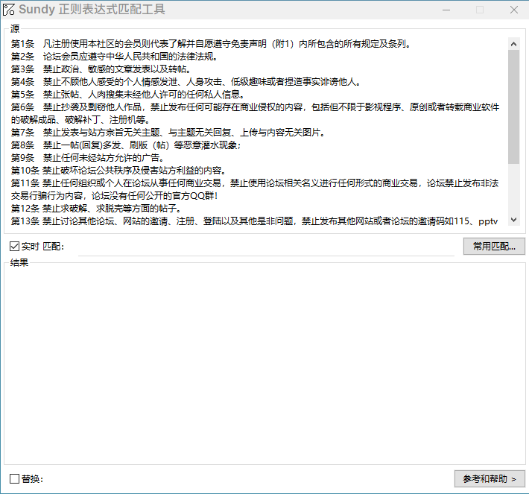
Task: Click the line 第7条 禁止发表与站方宗旨无关主题
Action: click(x=168, y=133)
